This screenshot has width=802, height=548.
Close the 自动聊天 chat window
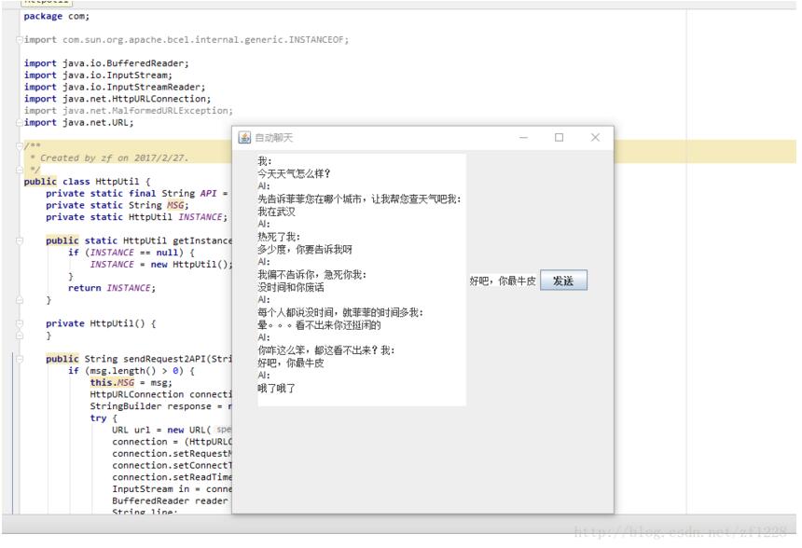tap(595, 137)
